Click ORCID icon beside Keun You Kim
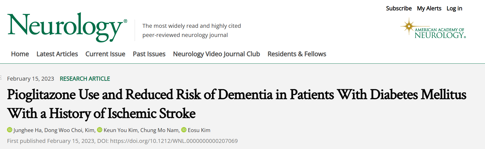Image resolution: width=485 pixels, height=149 pixels. [x=100, y=130]
